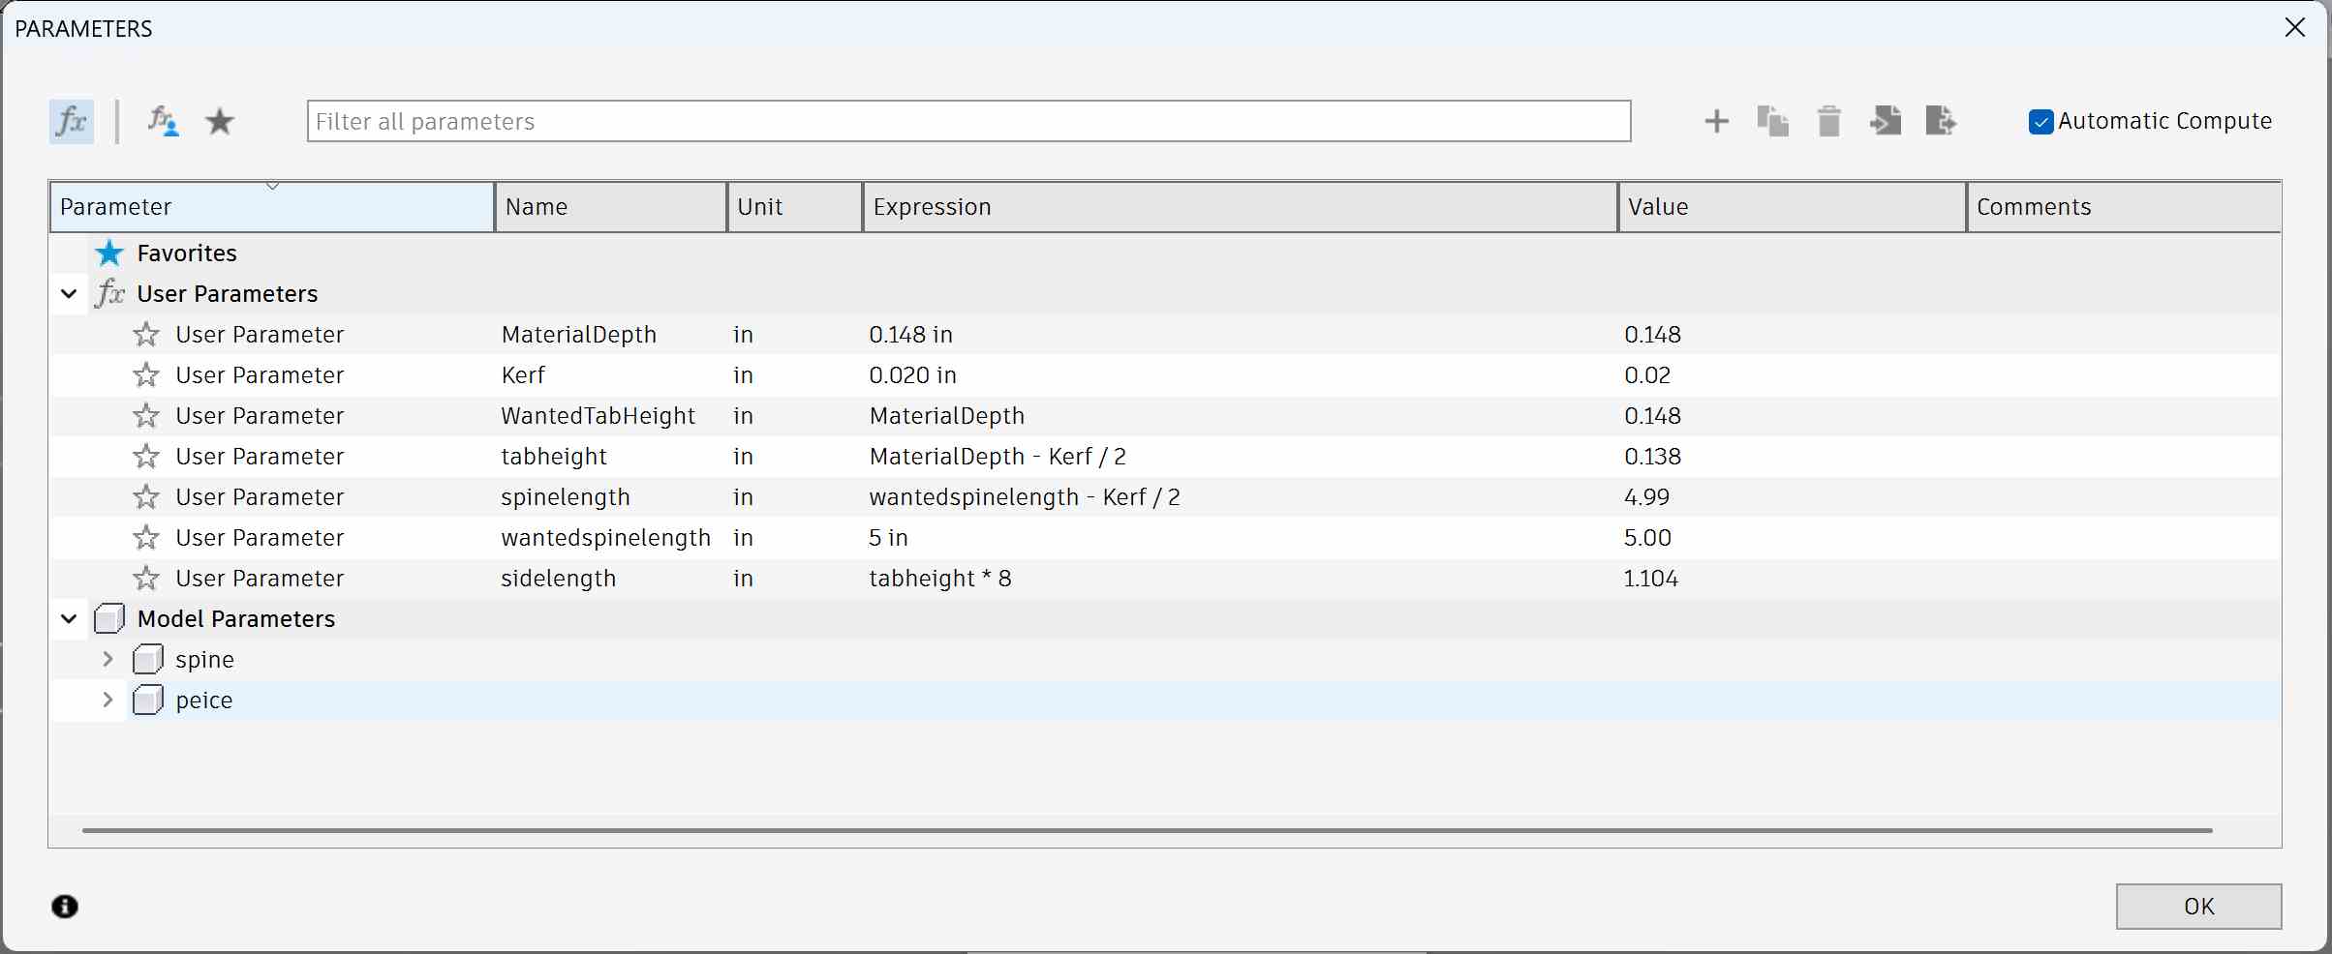Click the Expression column header
2332x954 pixels.
(1240, 207)
